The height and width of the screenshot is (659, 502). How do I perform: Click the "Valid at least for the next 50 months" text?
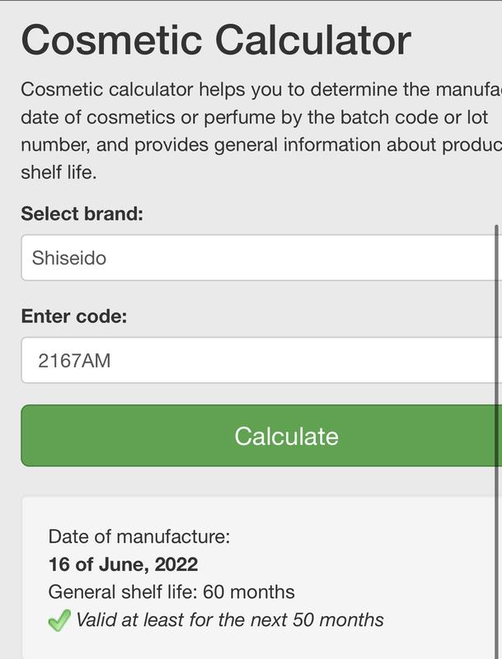230,619
